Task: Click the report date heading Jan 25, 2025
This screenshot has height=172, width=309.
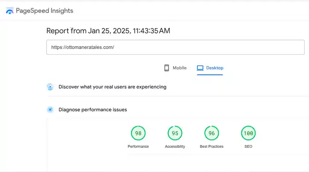Action: tap(108, 31)
